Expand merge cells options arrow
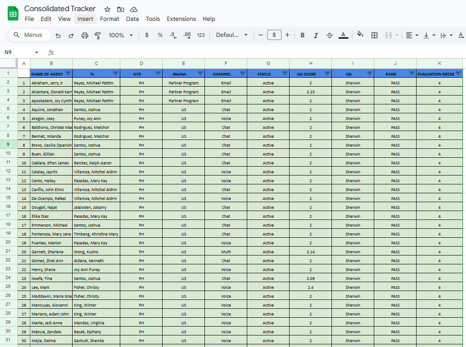Viewport: 466px width, 347px height. click(x=397, y=35)
